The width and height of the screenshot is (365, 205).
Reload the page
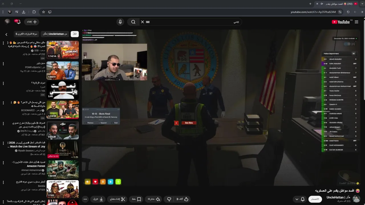[348, 12]
